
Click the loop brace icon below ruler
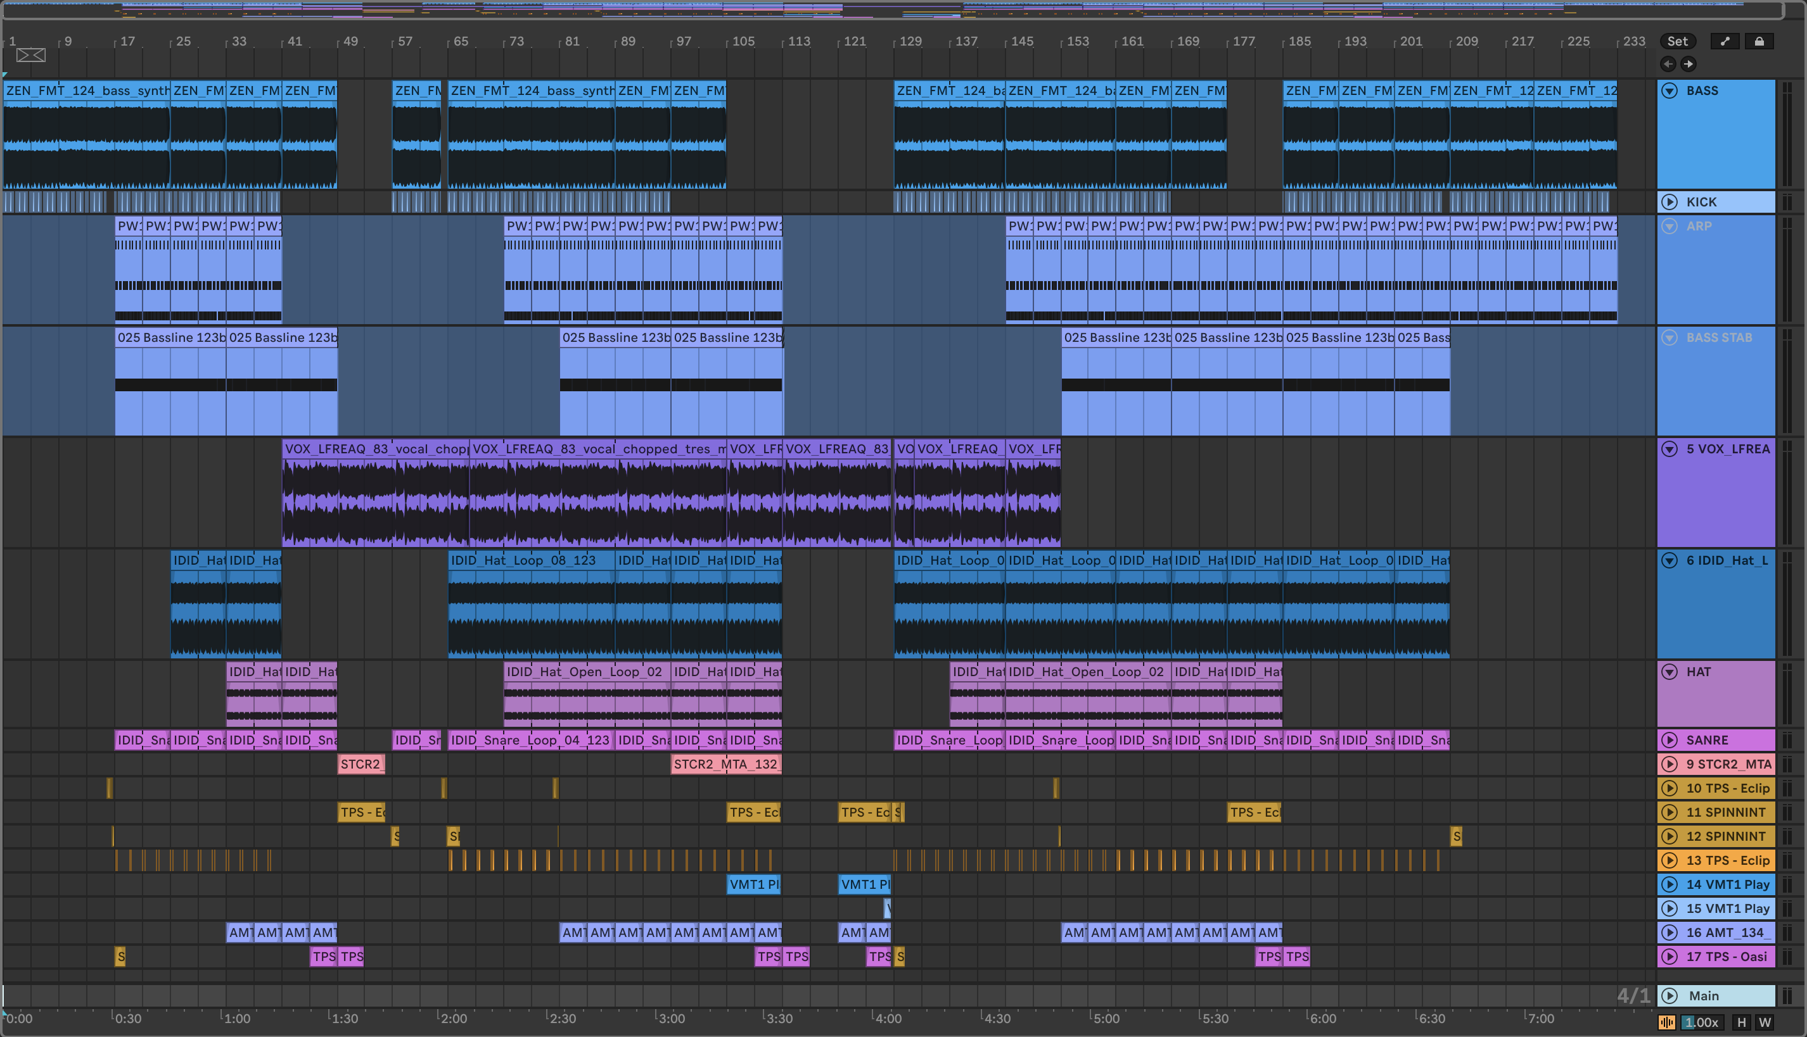(30, 55)
